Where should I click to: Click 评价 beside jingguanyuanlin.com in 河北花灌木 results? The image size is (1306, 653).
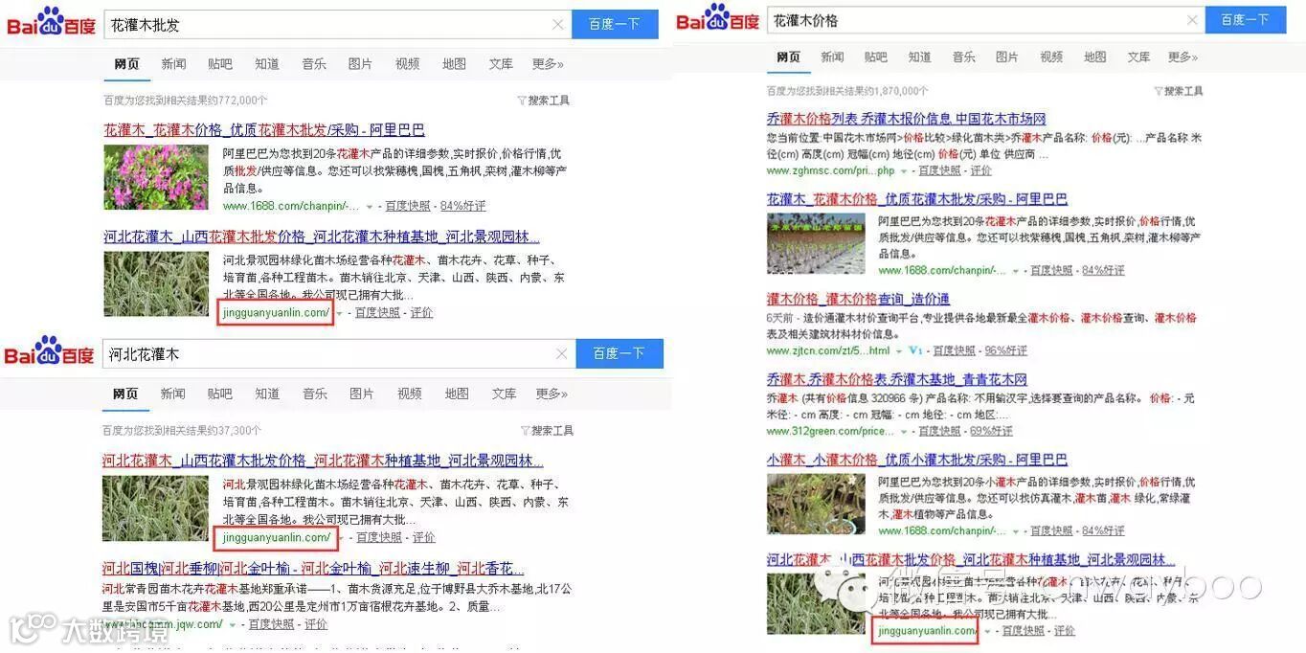423,538
